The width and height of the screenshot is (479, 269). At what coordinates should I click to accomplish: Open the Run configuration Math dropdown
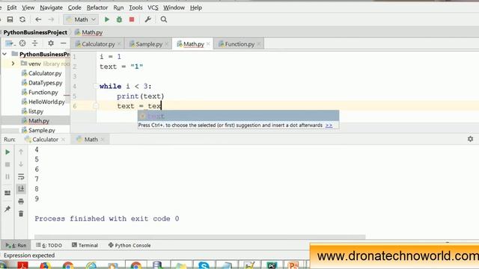[x=81, y=19]
